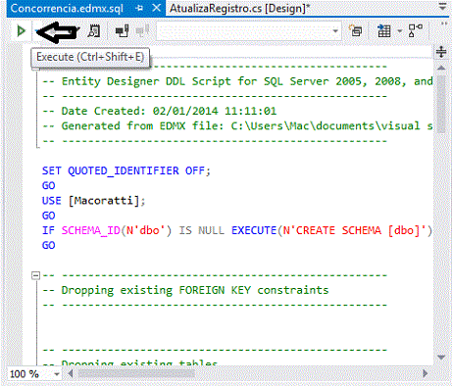Switch to the AtualizaRegistro.cs [Design] tab

click(x=239, y=8)
